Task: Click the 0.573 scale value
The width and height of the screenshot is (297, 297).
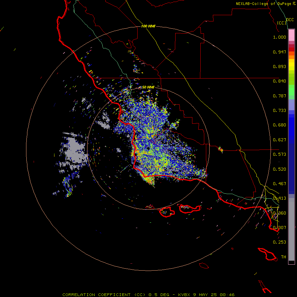Action: (x=280, y=154)
